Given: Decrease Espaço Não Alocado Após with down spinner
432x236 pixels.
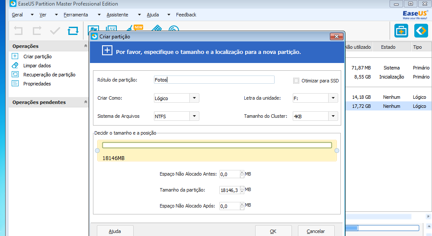Looking at the screenshot, I should (x=242, y=208).
